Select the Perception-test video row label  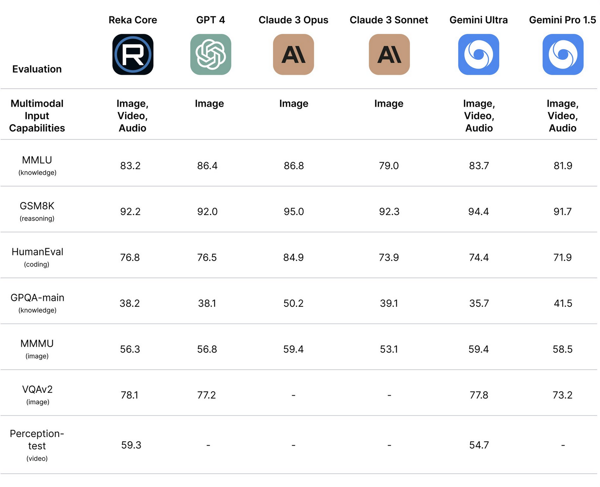pos(37,445)
